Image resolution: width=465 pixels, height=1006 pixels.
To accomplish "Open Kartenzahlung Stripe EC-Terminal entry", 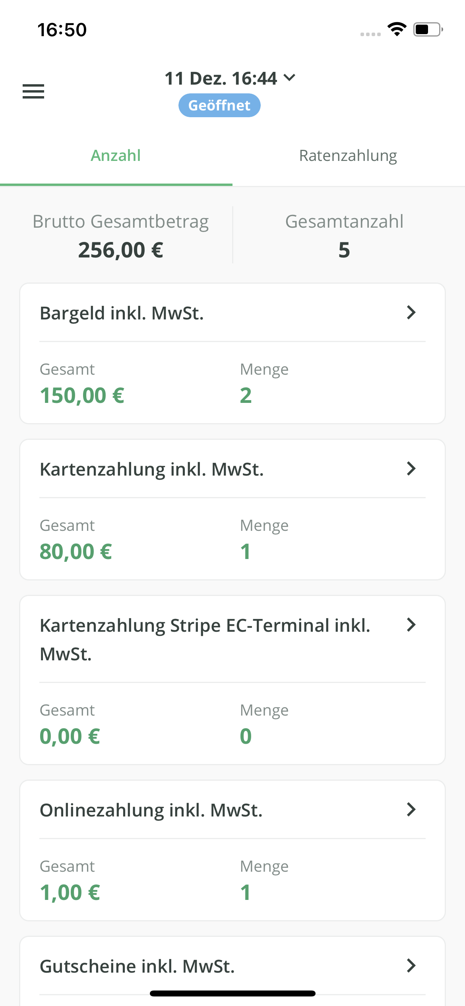I will [205, 639].
